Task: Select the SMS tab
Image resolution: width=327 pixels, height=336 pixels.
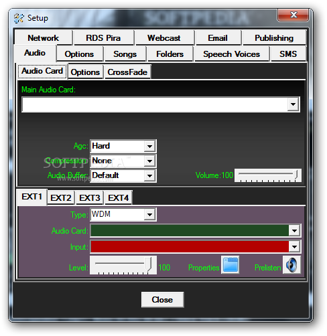Action: [288, 54]
